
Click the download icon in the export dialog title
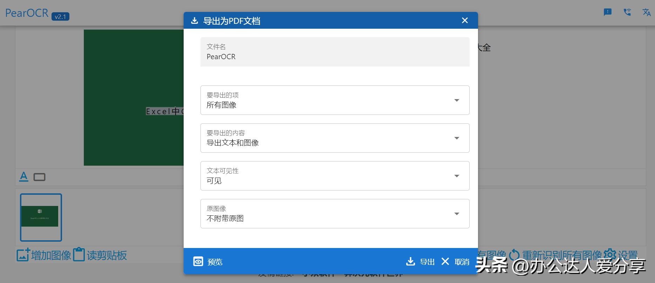pos(195,21)
